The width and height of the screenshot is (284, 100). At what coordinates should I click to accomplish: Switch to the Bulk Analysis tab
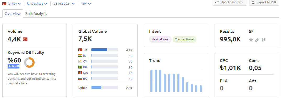(x=36, y=14)
